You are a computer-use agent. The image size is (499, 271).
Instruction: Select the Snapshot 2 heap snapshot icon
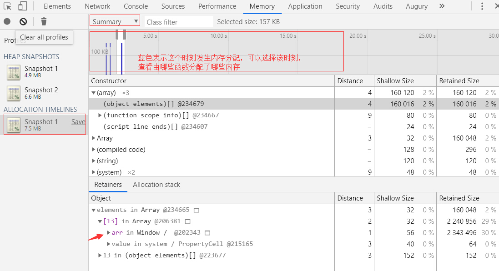click(13, 93)
